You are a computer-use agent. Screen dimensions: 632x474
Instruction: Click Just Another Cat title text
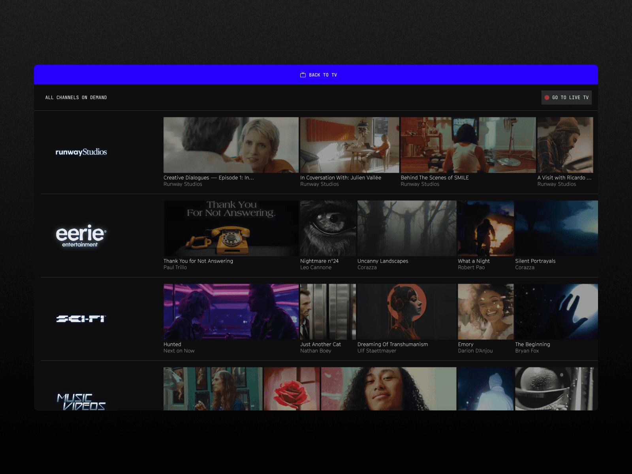coord(320,344)
